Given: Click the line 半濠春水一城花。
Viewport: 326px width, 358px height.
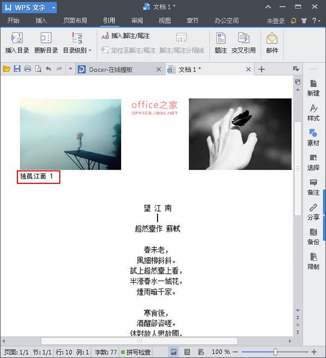Looking at the screenshot, I should [156, 281].
